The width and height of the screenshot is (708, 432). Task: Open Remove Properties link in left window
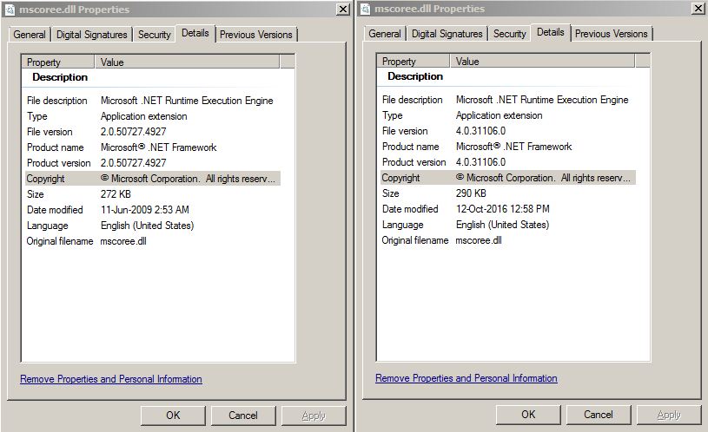click(111, 379)
